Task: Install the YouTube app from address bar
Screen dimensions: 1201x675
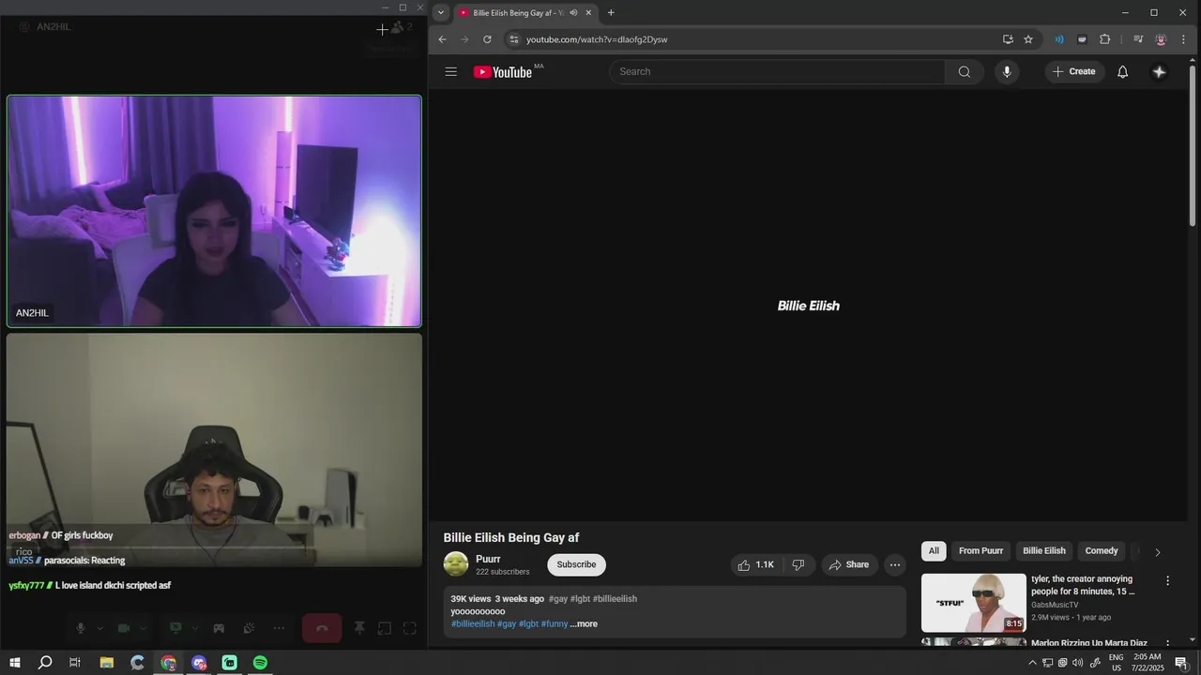Action: [x=1008, y=39]
